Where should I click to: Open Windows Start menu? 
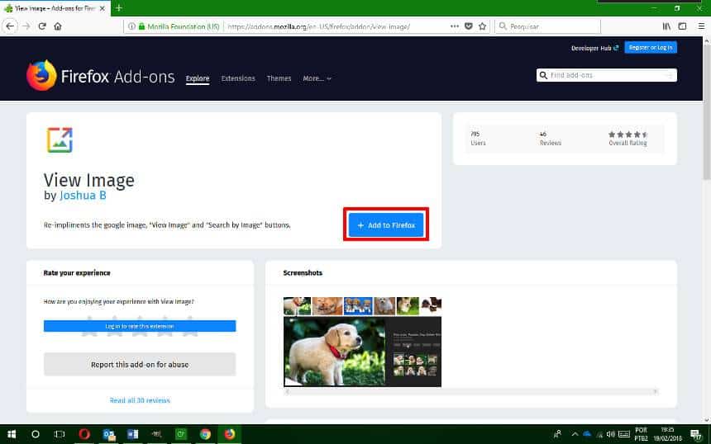(x=12, y=434)
